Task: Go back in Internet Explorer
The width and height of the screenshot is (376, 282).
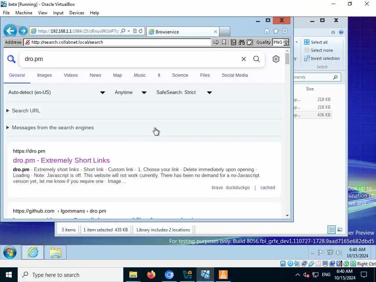Action: (10, 31)
